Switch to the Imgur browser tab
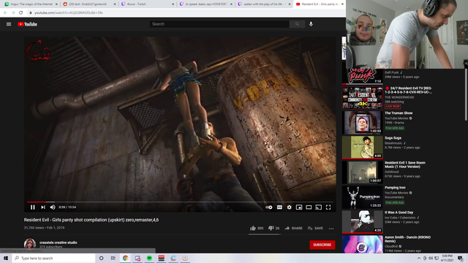Viewport: 468px width, 263px height. (x=31, y=4)
